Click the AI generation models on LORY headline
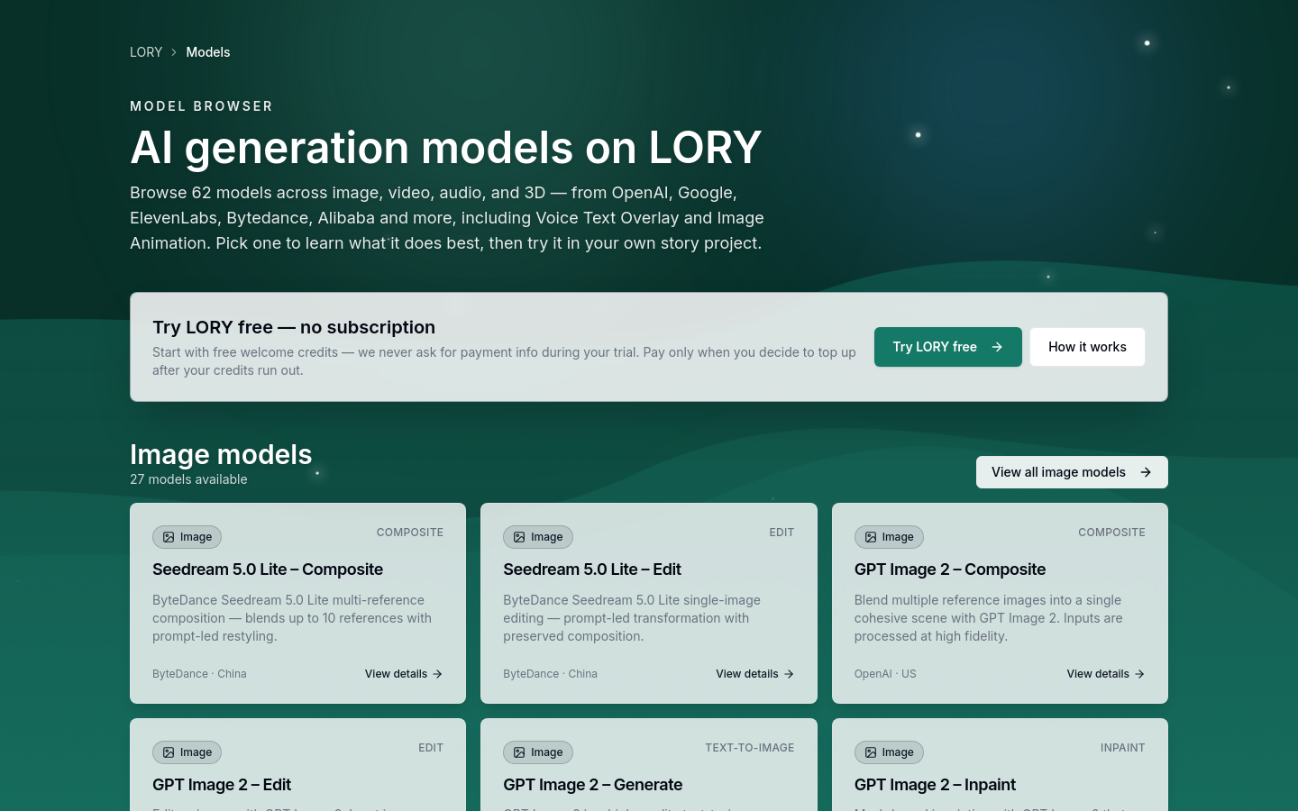This screenshot has width=1298, height=811. 446,148
